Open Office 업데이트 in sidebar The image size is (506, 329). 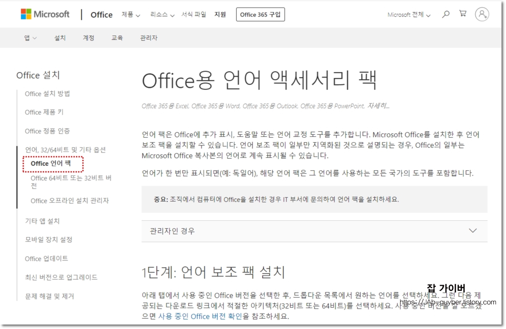[46, 259]
